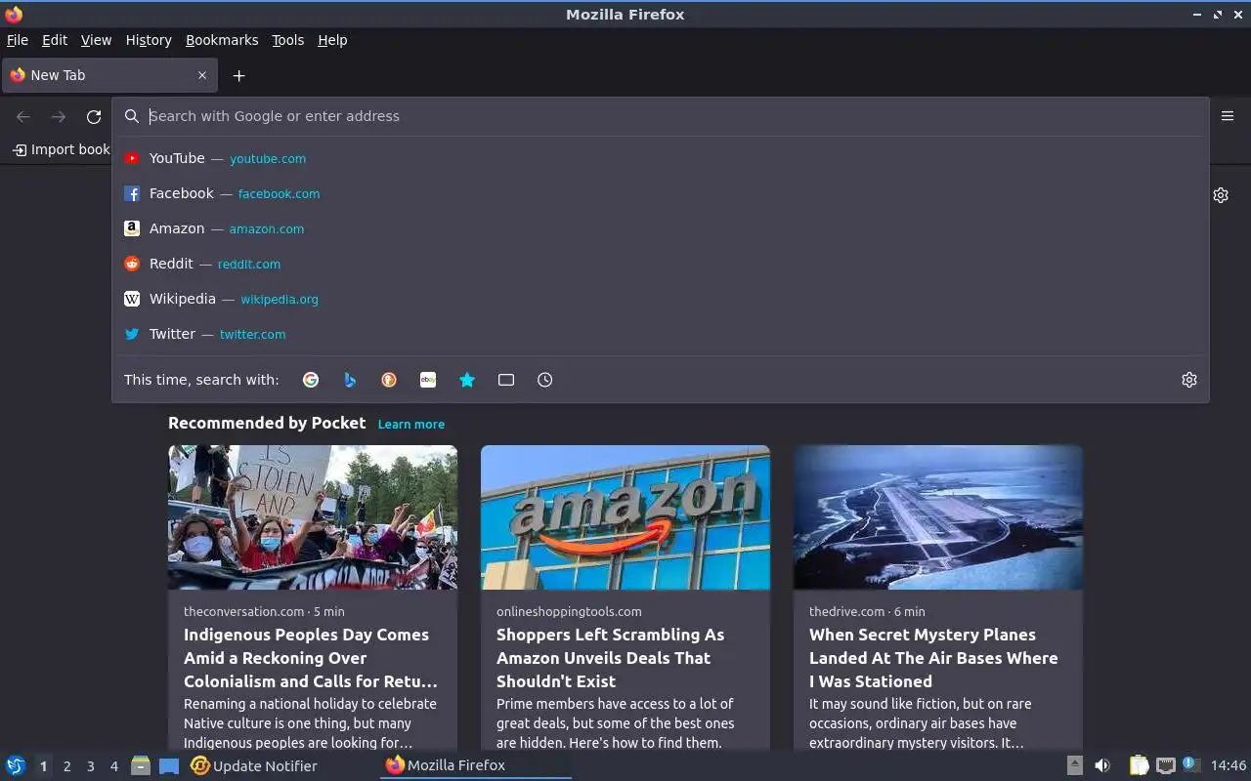
Task: Click Import bookmarks toolbar button
Action: [x=61, y=149]
